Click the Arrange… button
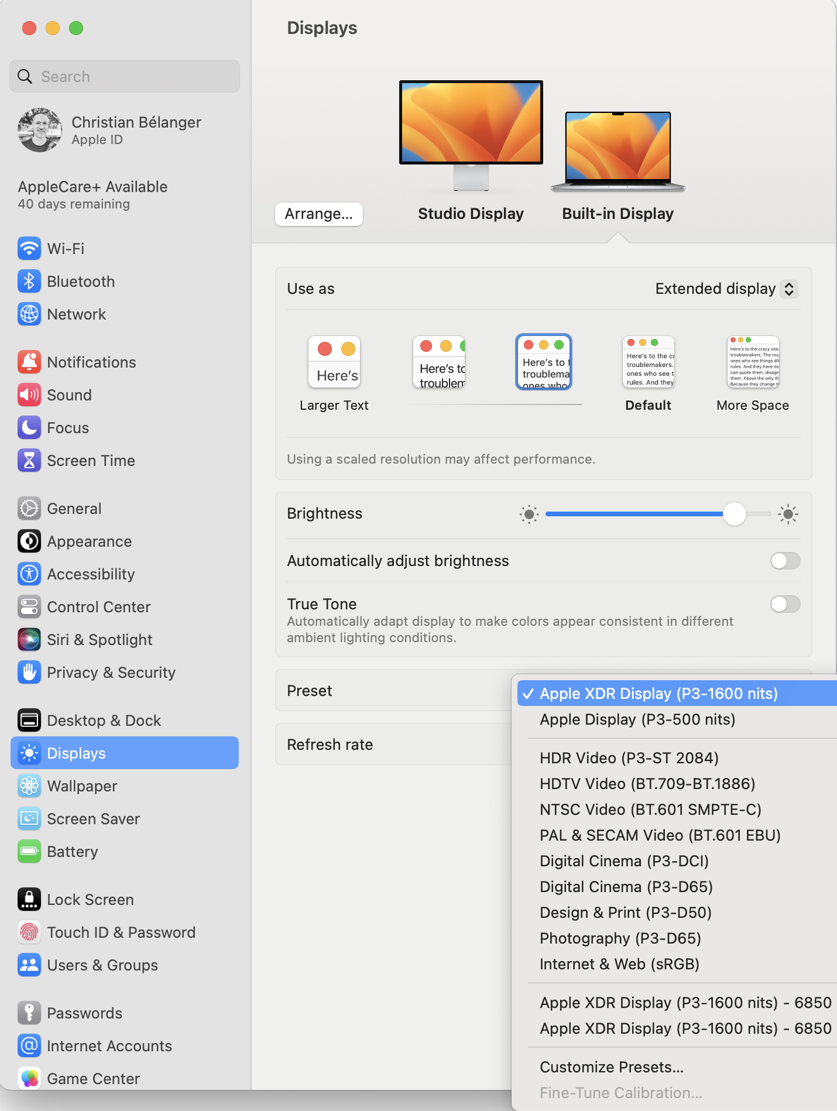Image resolution: width=837 pixels, height=1111 pixels. (319, 214)
